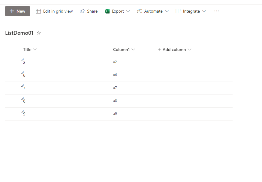Expand the Title column chevron
The image size is (262, 182).
(x=35, y=49)
